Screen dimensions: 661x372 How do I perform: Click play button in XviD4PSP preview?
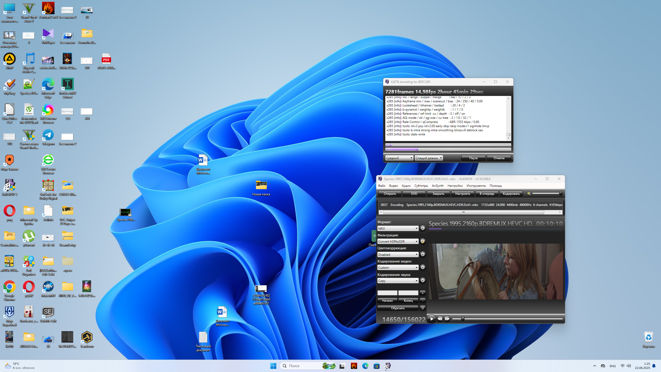click(431, 319)
